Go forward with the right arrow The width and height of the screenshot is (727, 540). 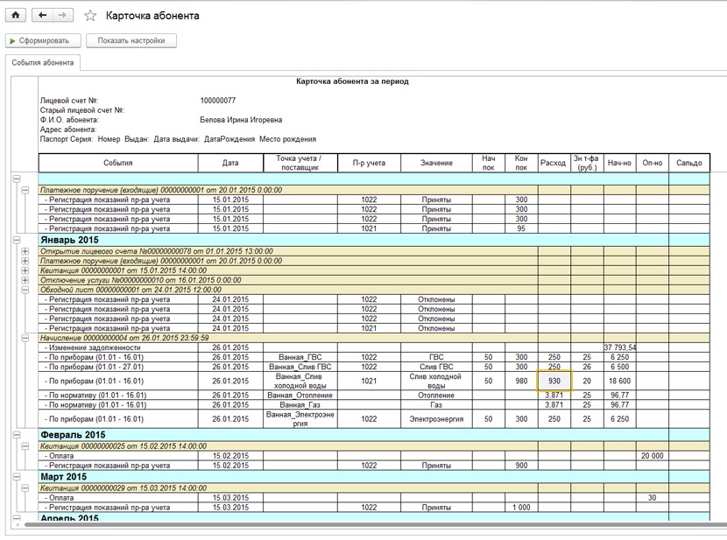tap(61, 15)
